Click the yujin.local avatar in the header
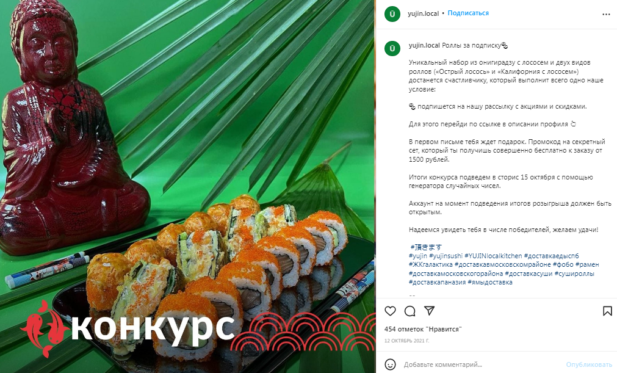Image resolution: width=617 pixels, height=373 pixels. [392, 14]
